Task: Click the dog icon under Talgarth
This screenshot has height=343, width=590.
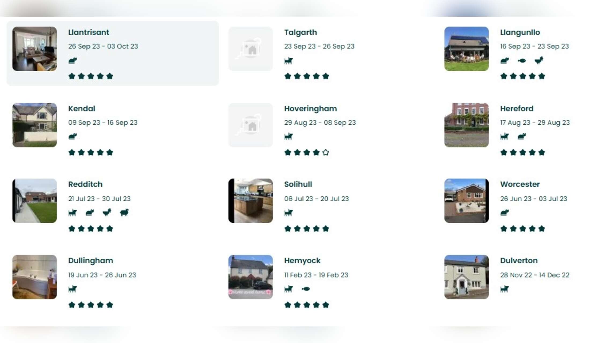Action: pyautogui.click(x=289, y=61)
